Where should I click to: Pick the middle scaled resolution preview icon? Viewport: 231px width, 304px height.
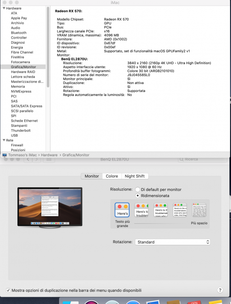tap(160, 210)
